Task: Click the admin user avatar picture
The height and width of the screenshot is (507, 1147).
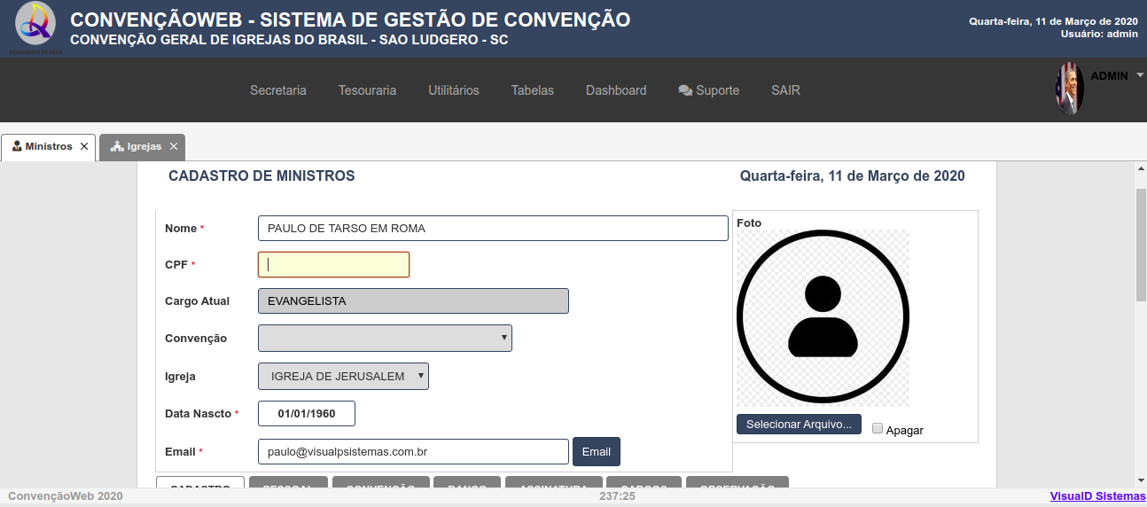Action: [1070, 89]
